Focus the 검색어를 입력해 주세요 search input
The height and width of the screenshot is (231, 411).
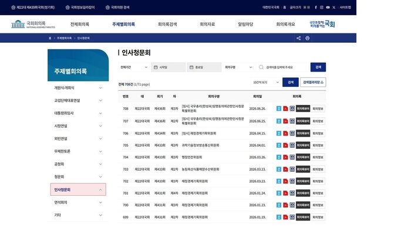283,67
